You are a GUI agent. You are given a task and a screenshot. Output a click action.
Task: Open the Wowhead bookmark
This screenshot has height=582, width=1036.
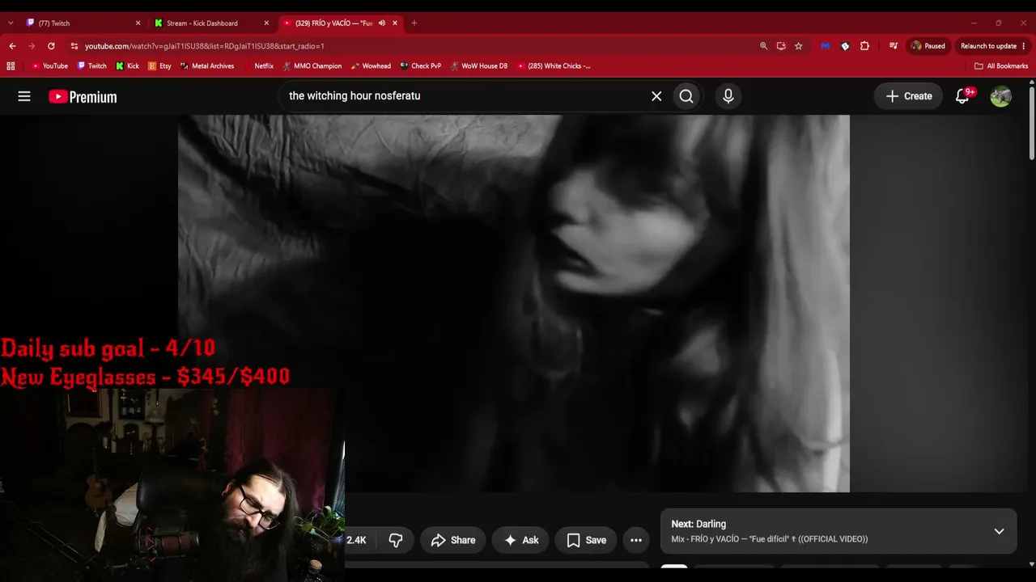[371, 66]
